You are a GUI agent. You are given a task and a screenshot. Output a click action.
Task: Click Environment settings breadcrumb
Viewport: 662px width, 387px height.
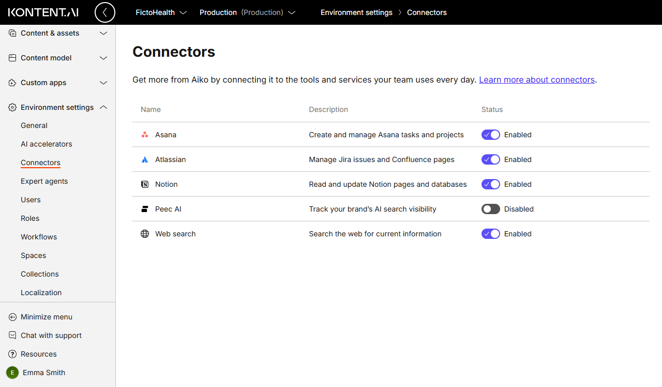click(x=356, y=12)
